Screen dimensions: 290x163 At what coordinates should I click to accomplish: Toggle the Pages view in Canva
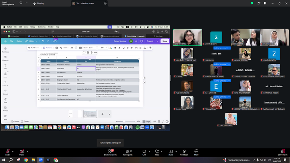146,121
